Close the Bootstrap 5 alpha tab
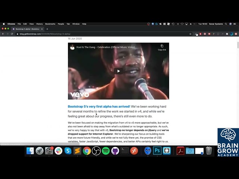The image size is (239, 179). coord(42,29)
